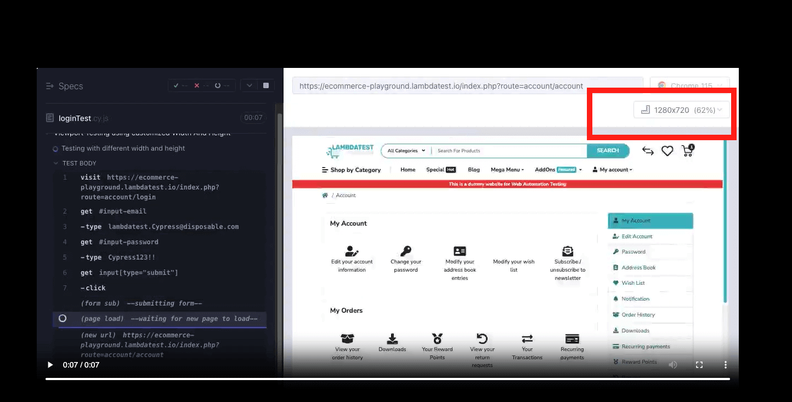
Task: Open the Chrome 115 browser dropdown
Action: [690, 85]
